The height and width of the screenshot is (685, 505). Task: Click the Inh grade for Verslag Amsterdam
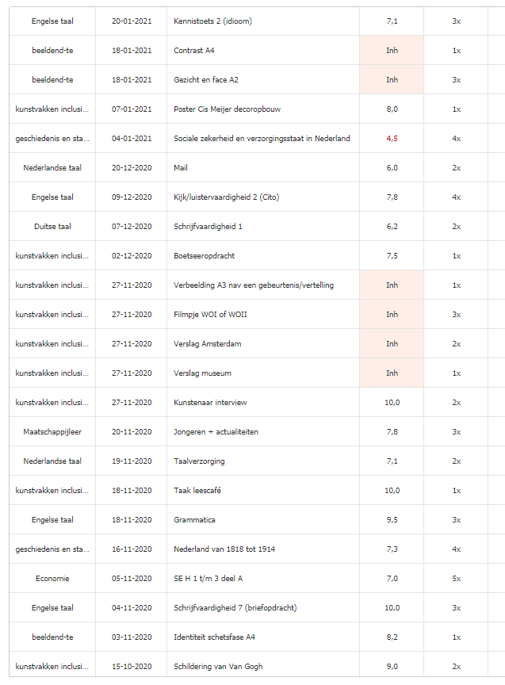click(392, 343)
